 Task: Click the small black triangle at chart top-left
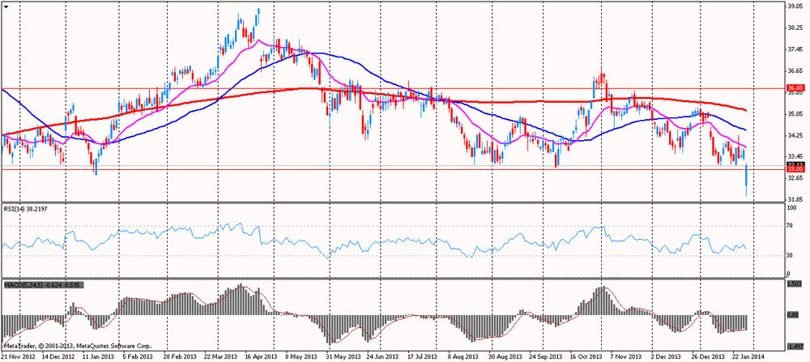coord(6,6)
